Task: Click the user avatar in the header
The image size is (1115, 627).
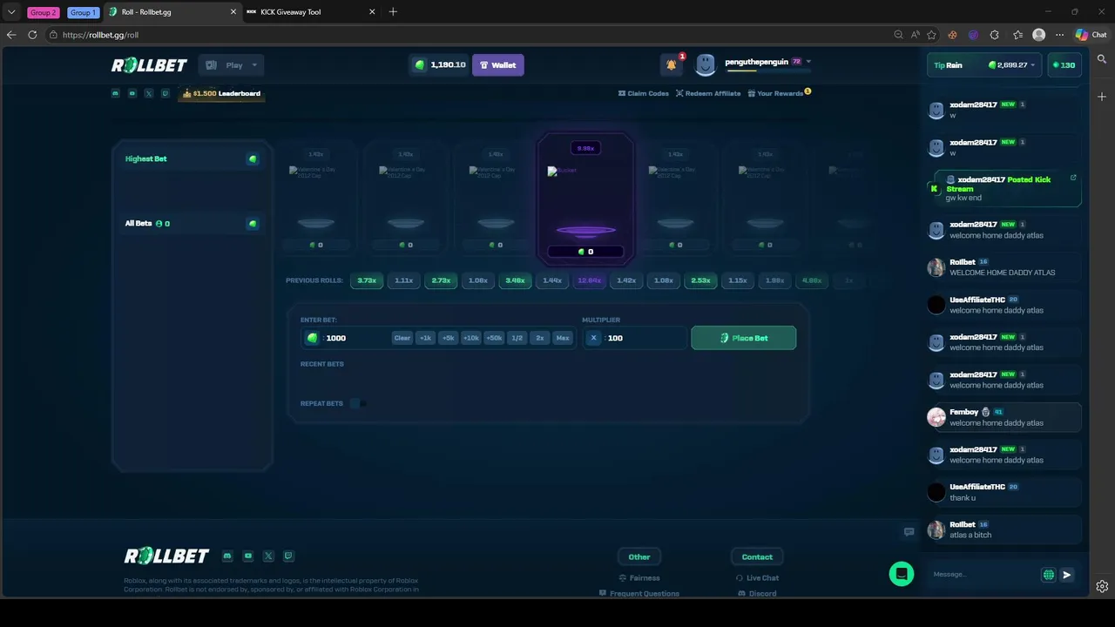Action: pyautogui.click(x=706, y=64)
